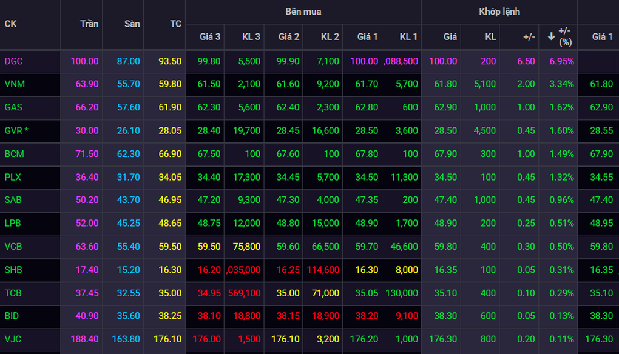Click the SAB ticker

13,200
